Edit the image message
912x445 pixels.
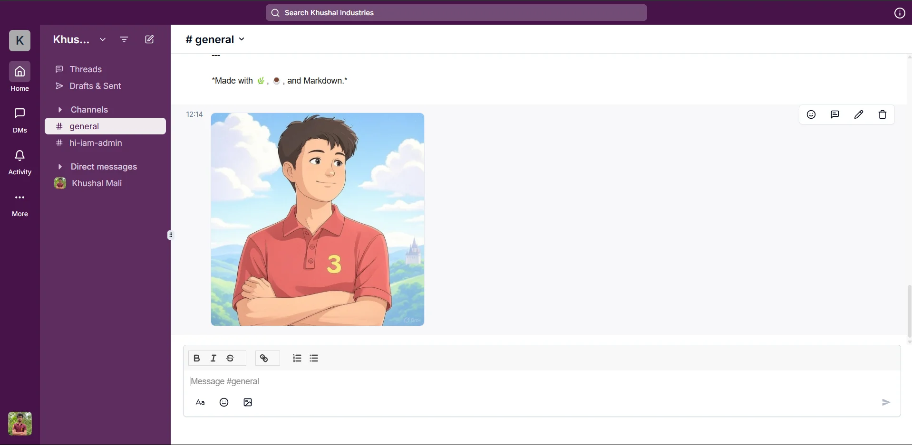(859, 115)
